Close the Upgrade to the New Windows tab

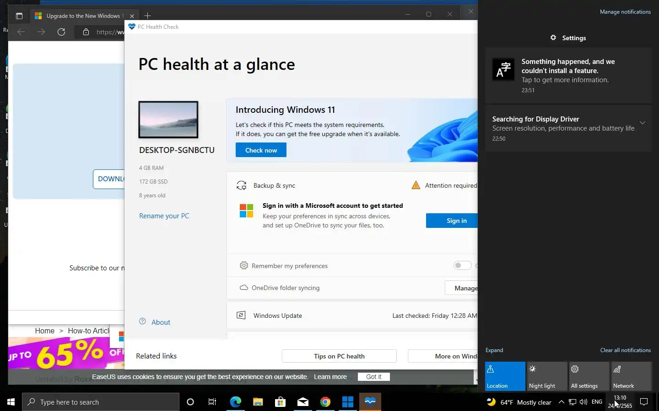(132, 16)
